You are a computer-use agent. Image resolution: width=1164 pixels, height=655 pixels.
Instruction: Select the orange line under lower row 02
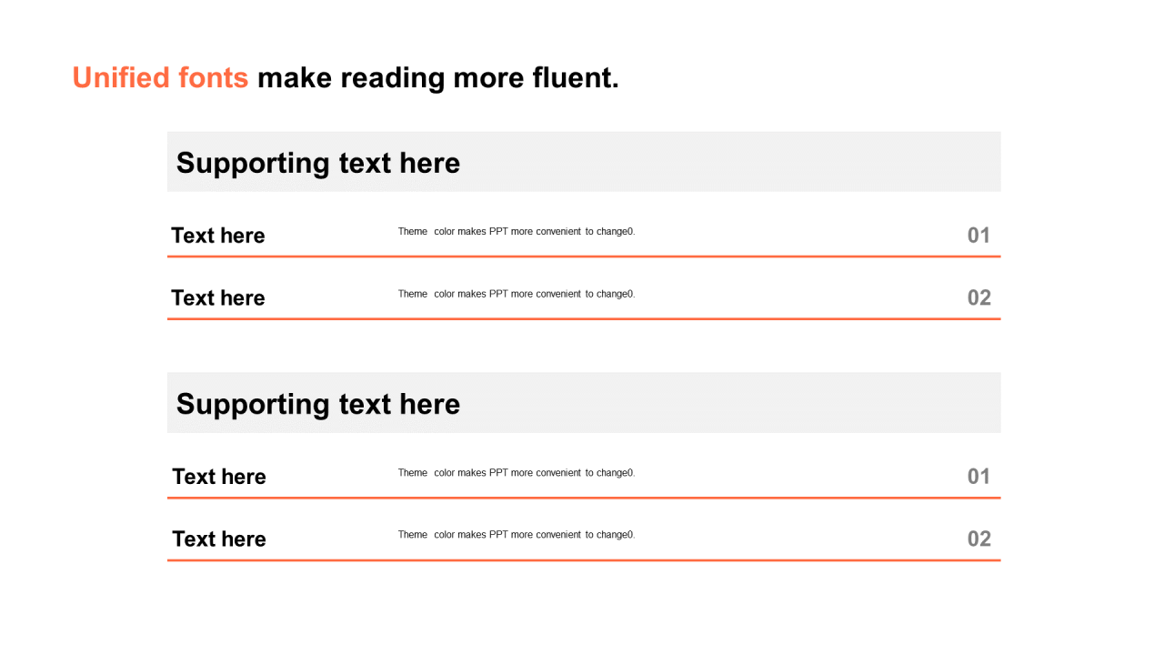pyautogui.click(x=584, y=560)
